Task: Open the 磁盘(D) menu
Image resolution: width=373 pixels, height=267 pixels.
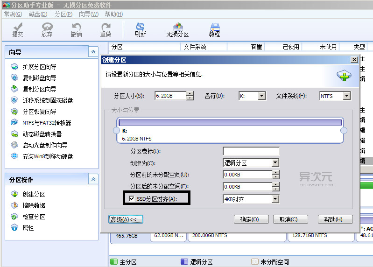Action: tap(38, 14)
